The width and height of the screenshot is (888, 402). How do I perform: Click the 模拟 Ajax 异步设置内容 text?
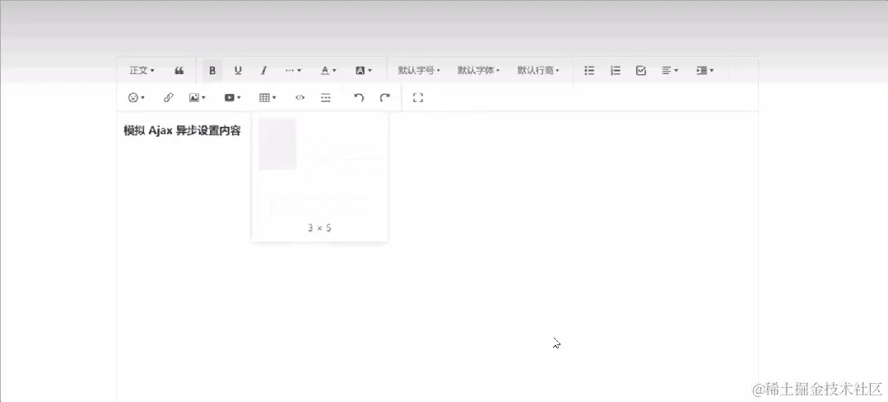click(x=183, y=131)
